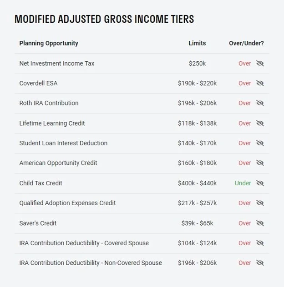Select the green Under status for Child Tax Credit
The height and width of the screenshot is (287, 284).
(x=243, y=183)
